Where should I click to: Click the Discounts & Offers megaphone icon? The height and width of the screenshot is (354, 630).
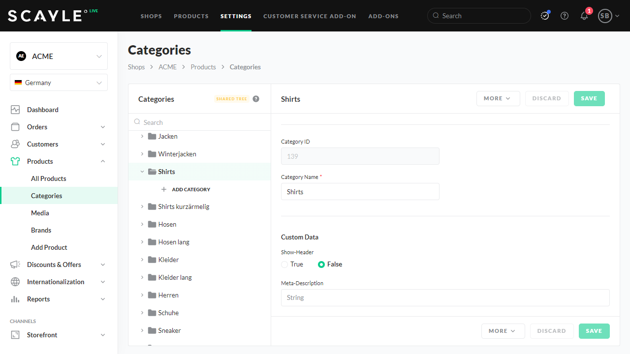click(15, 265)
